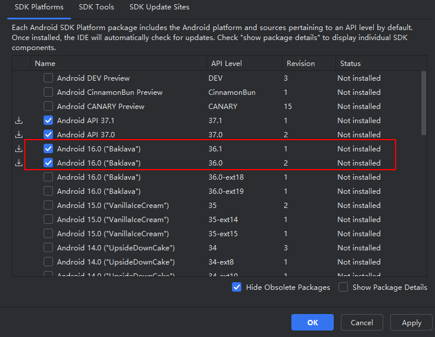The width and height of the screenshot is (435, 337).
Task: Click revision 15 in the CANARY row
Action: tap(288, 107)
